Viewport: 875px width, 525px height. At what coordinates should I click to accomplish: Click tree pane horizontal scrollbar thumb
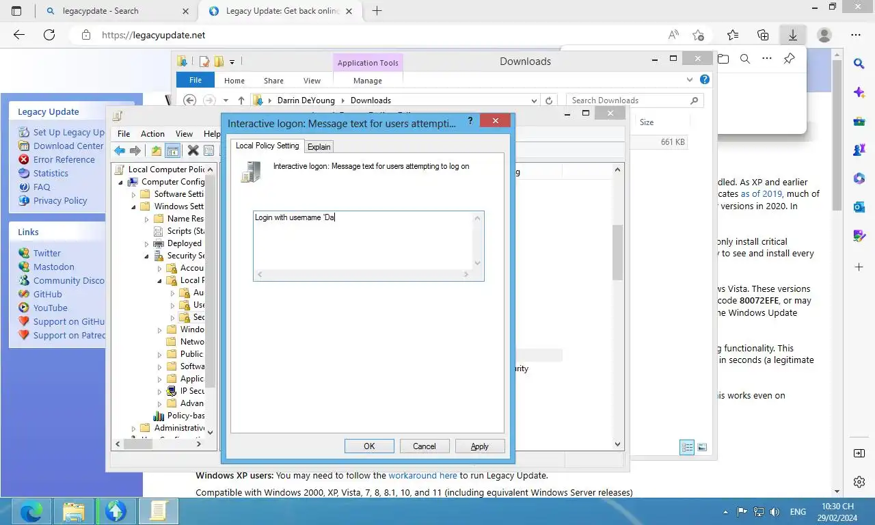point(138,444)
